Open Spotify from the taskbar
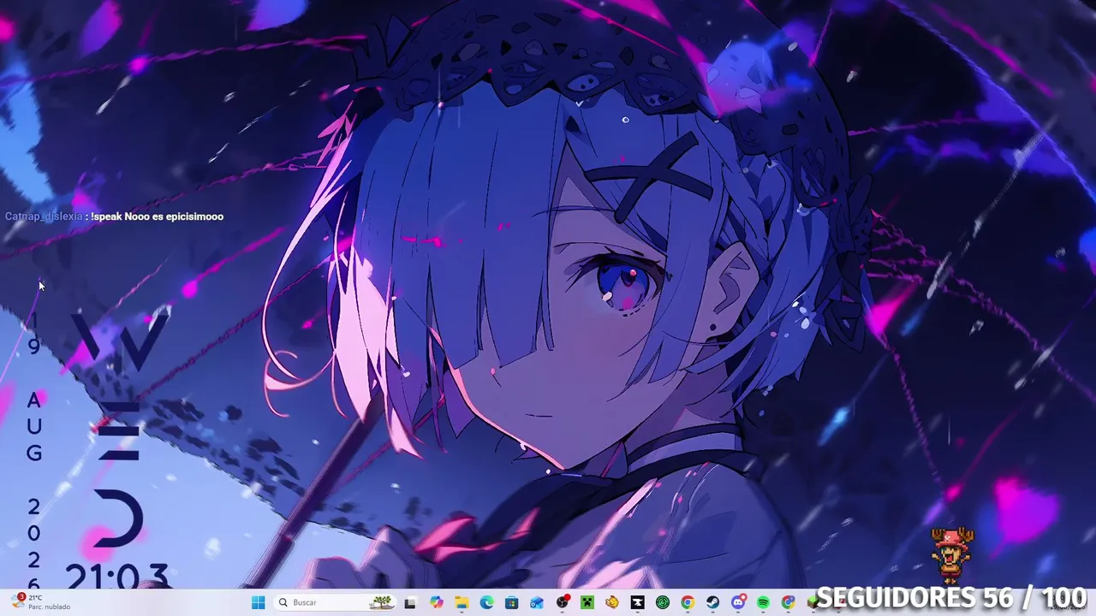 (763, 602)
